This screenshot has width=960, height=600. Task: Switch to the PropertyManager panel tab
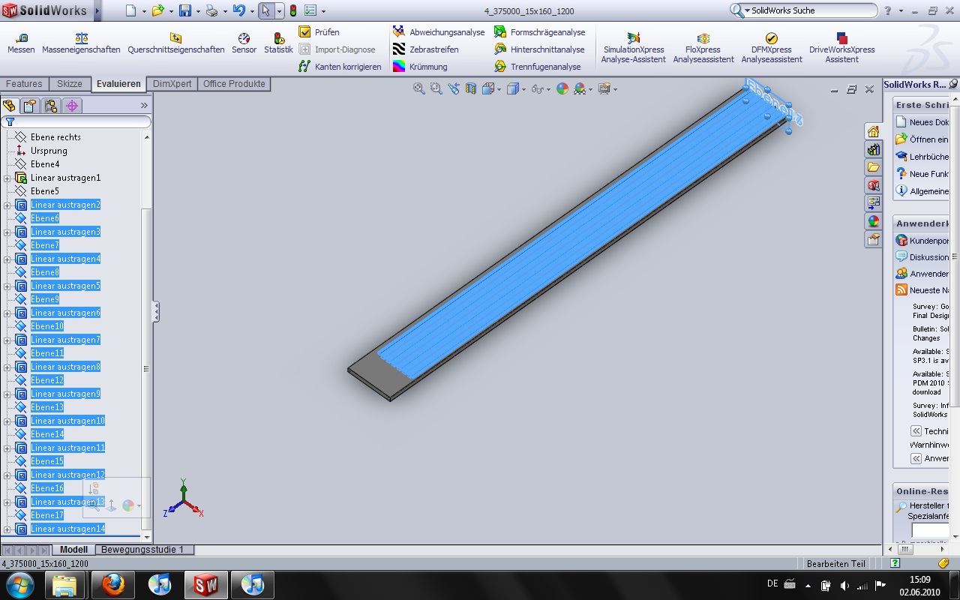coord(31,106)
